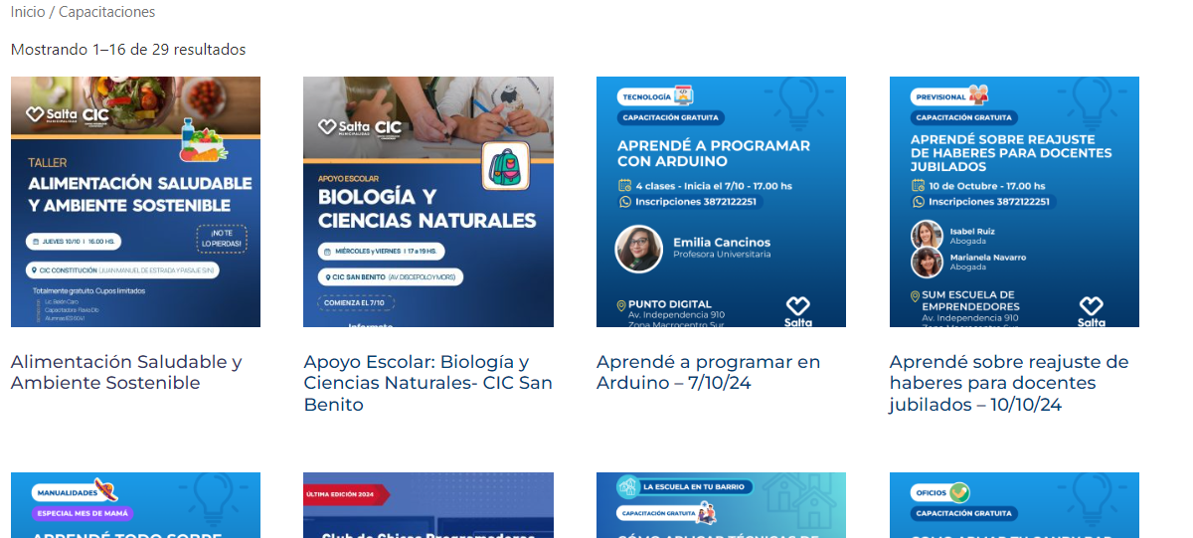Click the location pin icon next to Punto Digital
Image resolution: width=1193 pixels, height=538 pixels.
click(x=621, y=304)
